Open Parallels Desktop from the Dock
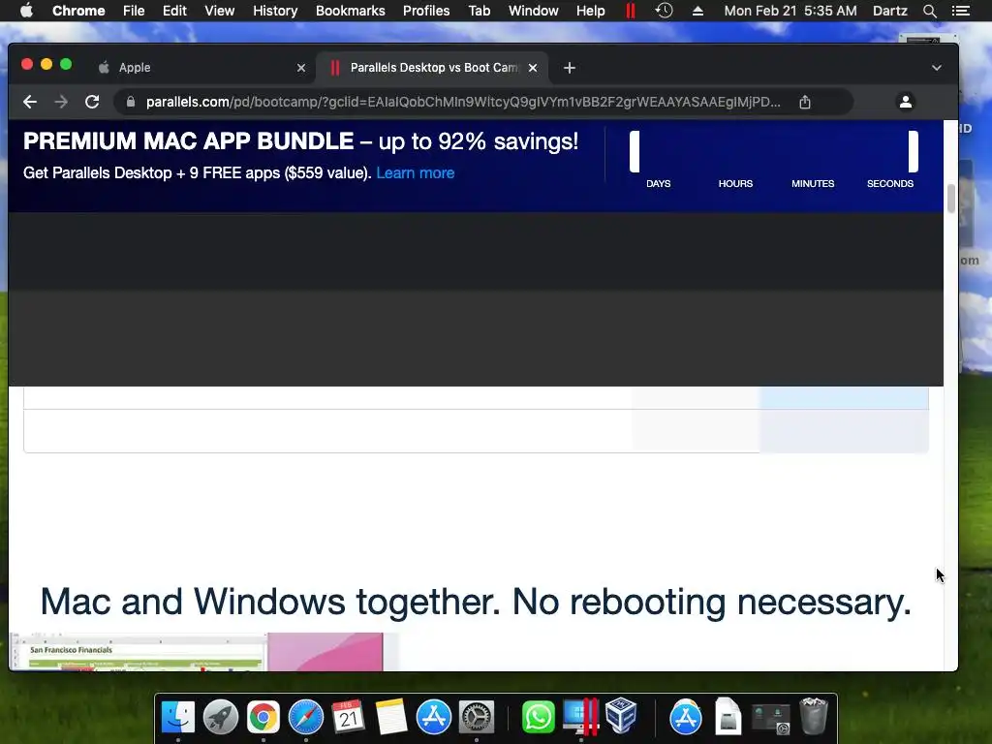Image resolution: width=992 pixels, height=744 pixels. 581,717
